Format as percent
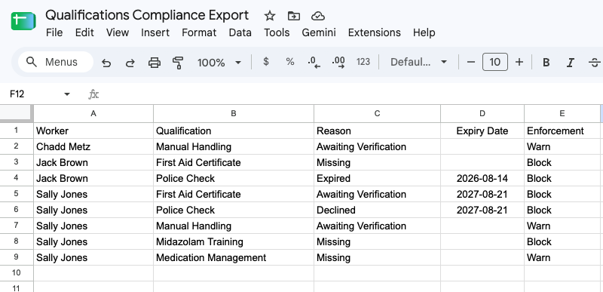Image resolution: width=603 pixels, height=292 pixels. 290,62
